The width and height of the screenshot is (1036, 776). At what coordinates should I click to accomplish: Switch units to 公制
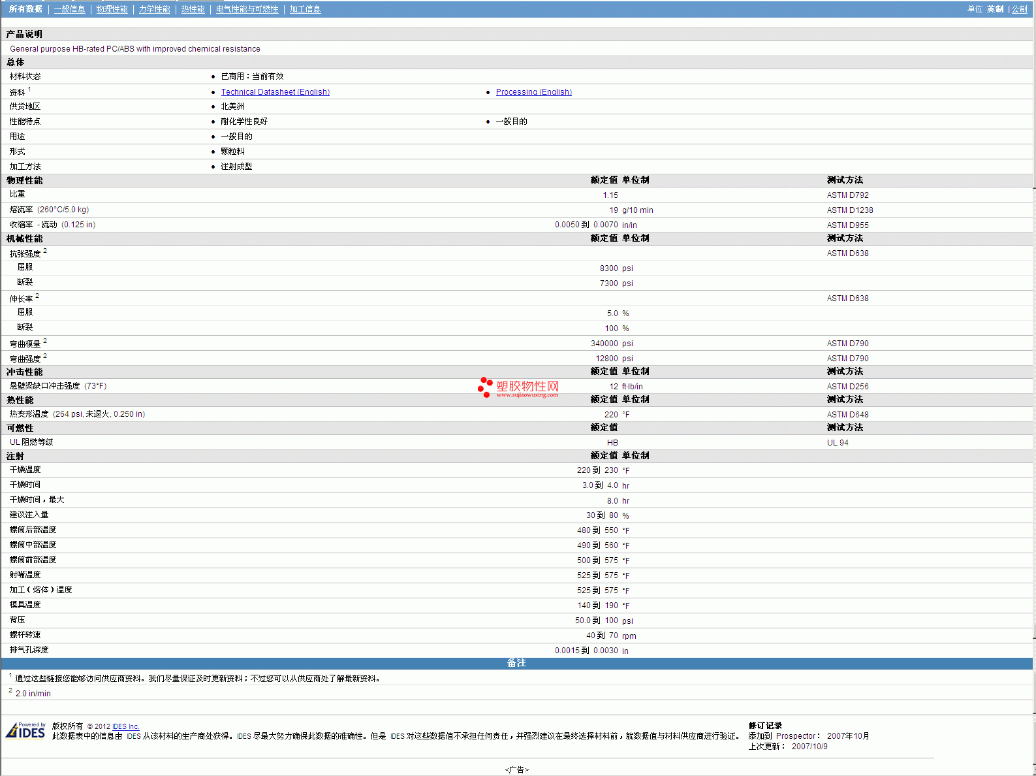(1019, 9)
